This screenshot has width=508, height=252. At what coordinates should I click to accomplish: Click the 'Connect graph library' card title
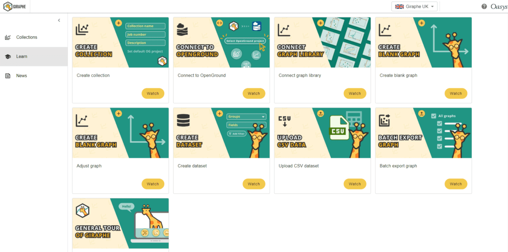(x=300, y=75)
